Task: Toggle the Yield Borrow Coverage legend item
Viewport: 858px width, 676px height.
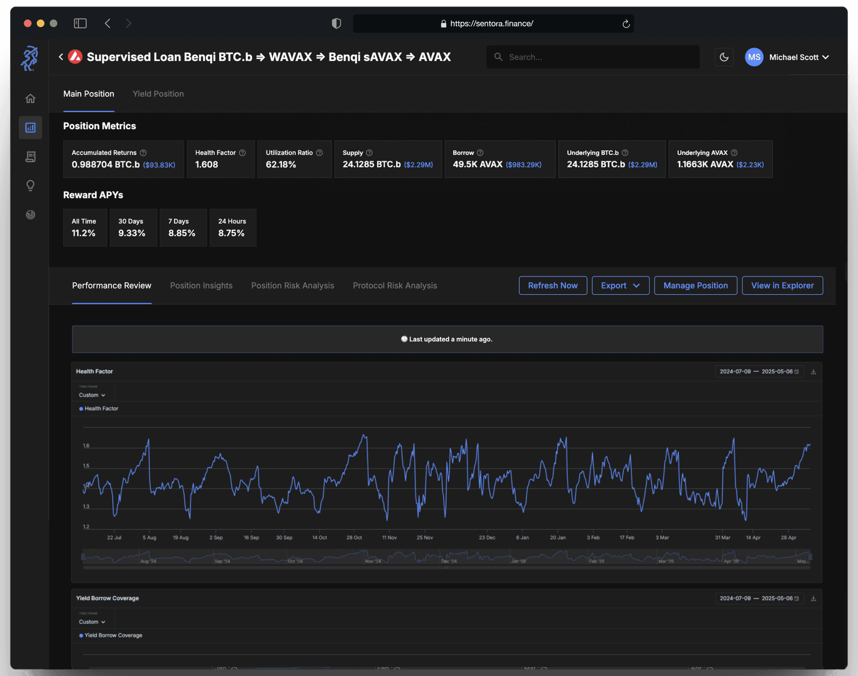Action: tap(110, 635)
